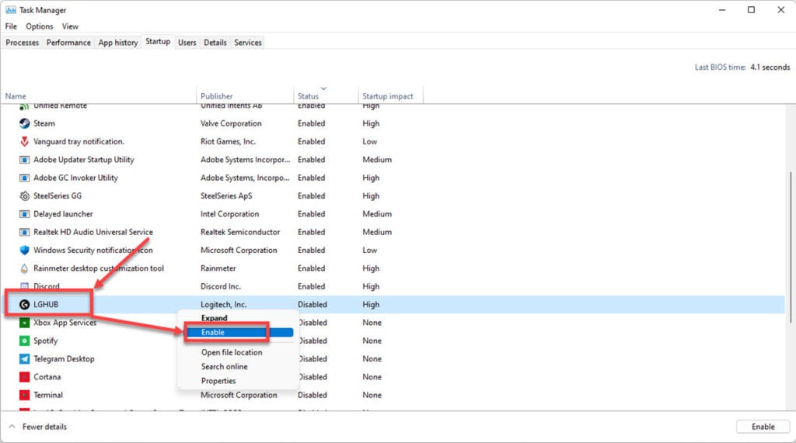Select the Spotify row name
The height and width of the screenshot is (443, 796).
coord(45,341)
